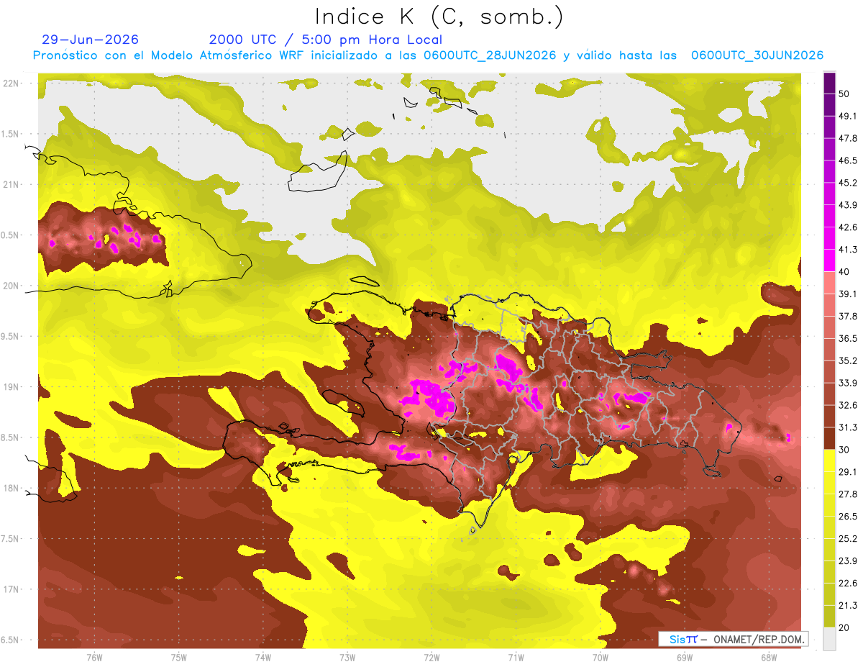863x667 pixels.
Task: Select the 74W longitude axis label
Action: point(263,658)
